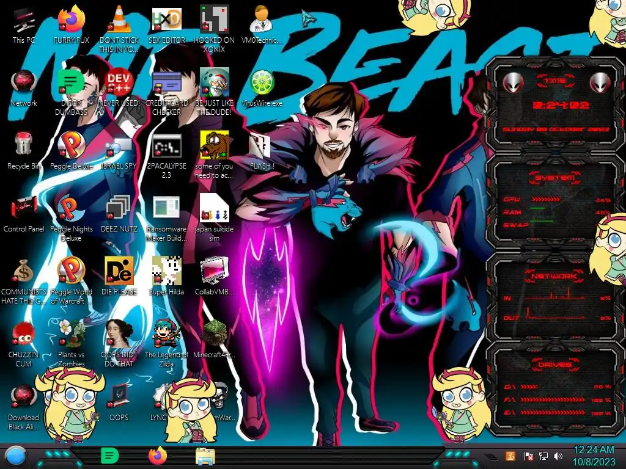Launch The Legend of Zilda
The image size is (626, 469).
166,344
